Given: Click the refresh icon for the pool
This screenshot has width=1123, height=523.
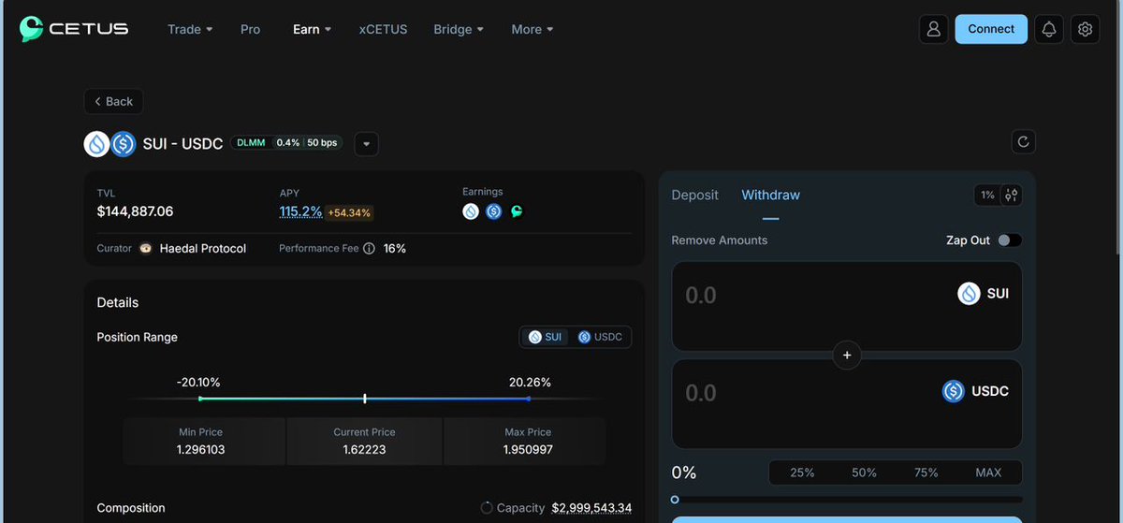Looking at the screenshot, I should pyautogui.click(x=1023, y=142).
